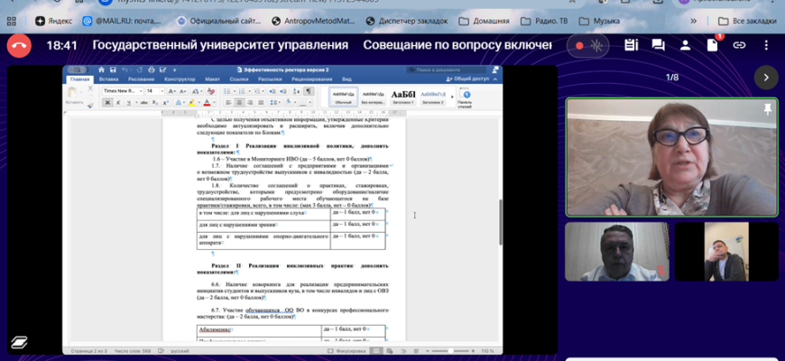Go to next participants page arrow
This screenshot has width=785, height=361.
click(765, 78)
